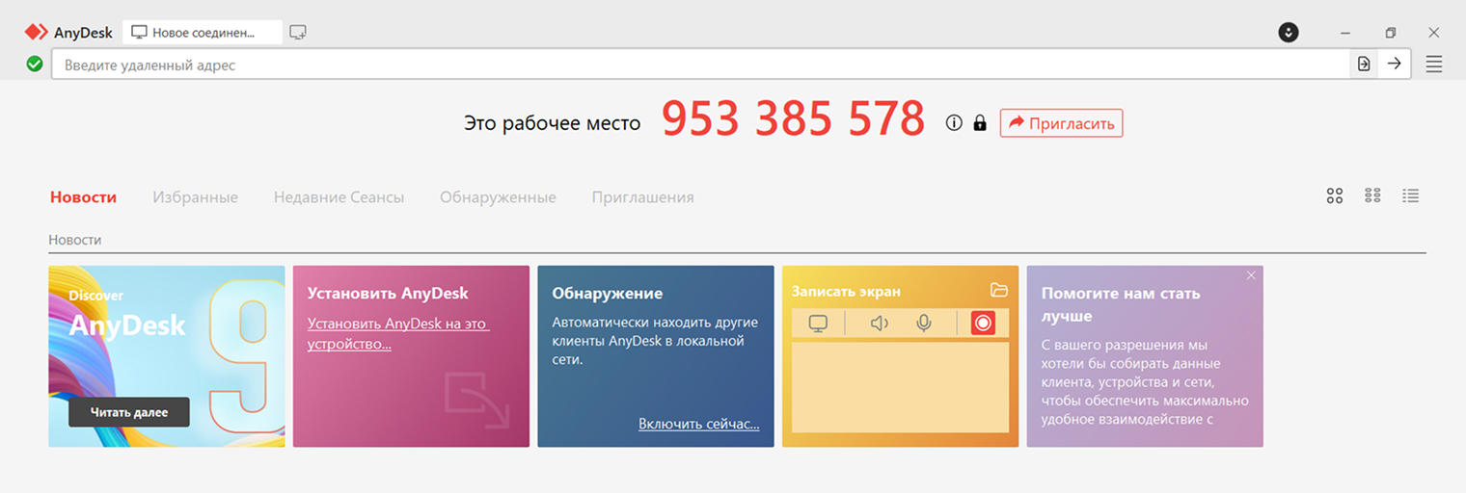Close the Помогите нам стать лучше card
The image size is (1466, 493).
pyautogui.click(x=1251, y=275)
